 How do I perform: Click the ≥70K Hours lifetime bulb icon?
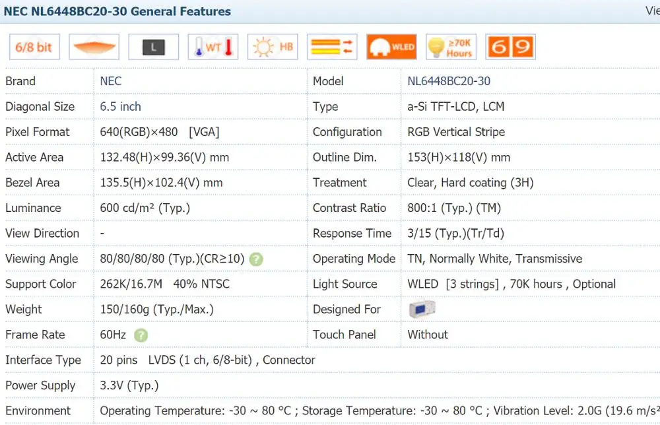451,47
